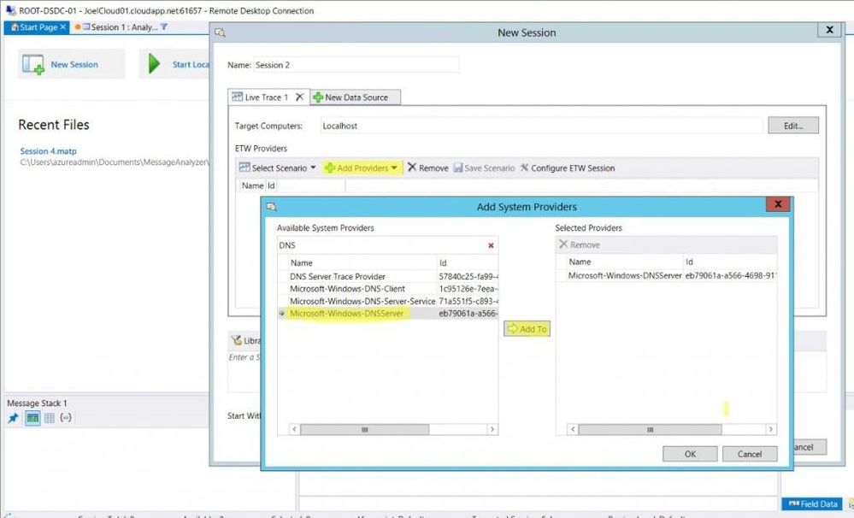Click the filter icon on Session 1 tab
Viewport: 854px width, 518px height.
pos(164,26)
